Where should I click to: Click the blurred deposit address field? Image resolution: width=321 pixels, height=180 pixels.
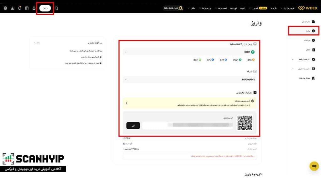[187, 125]
